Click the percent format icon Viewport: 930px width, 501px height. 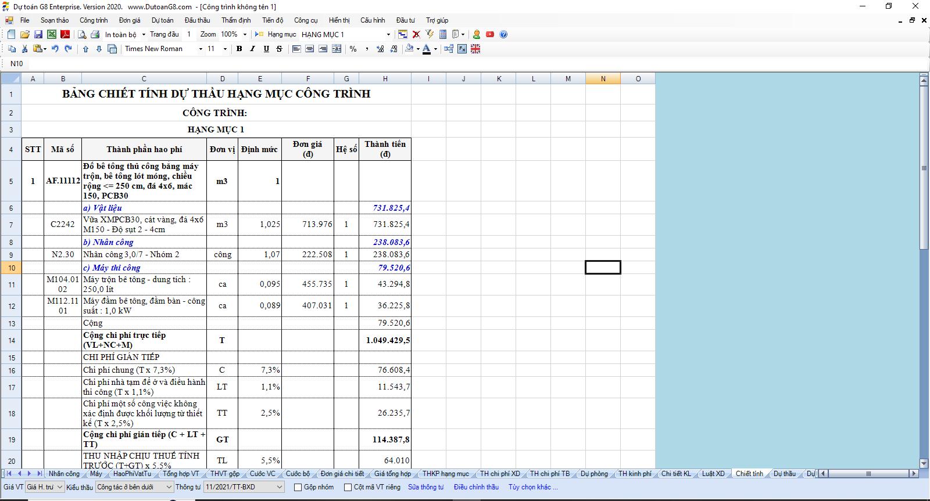tap(353, 49)
